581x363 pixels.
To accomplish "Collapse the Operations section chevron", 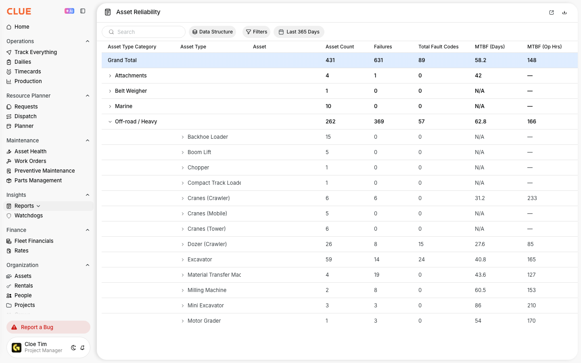I will (x=88, y=41).
